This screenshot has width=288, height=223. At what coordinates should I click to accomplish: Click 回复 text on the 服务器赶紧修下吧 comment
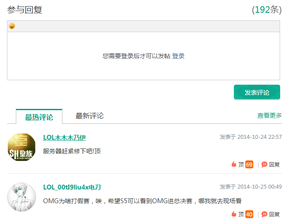point(274,164)
